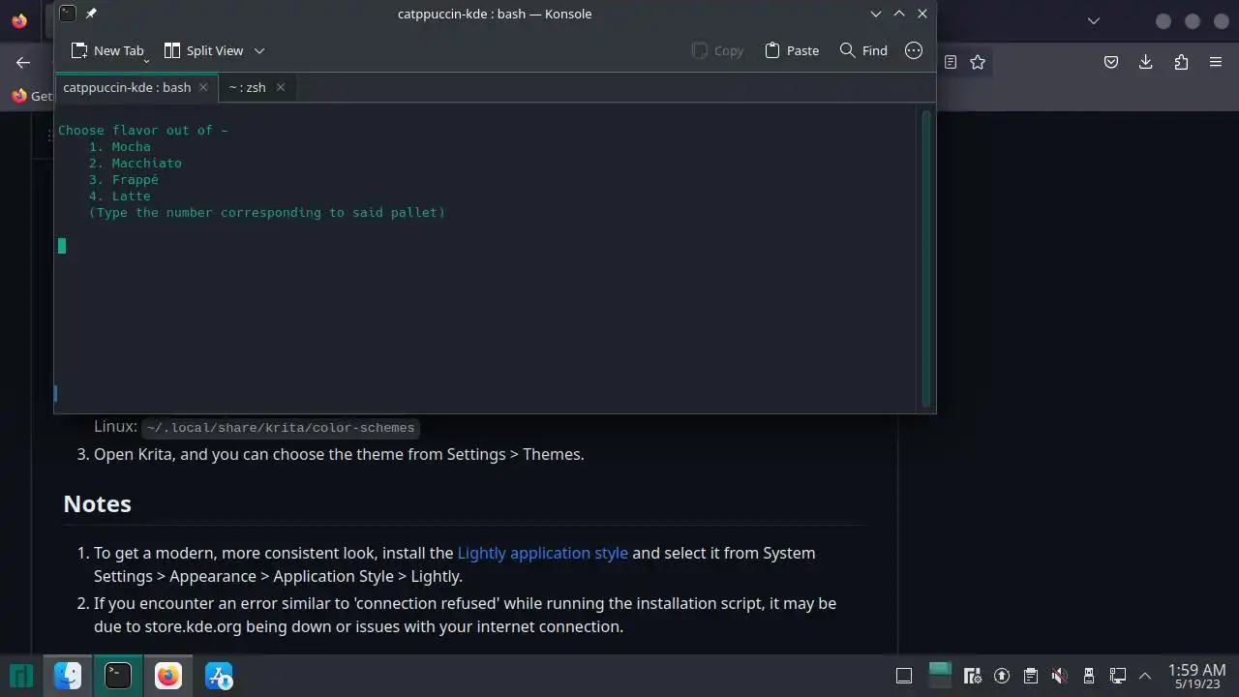Click the virtual desktop pager
Viewport: 1239px width, 697px height.
coord(940,675)
